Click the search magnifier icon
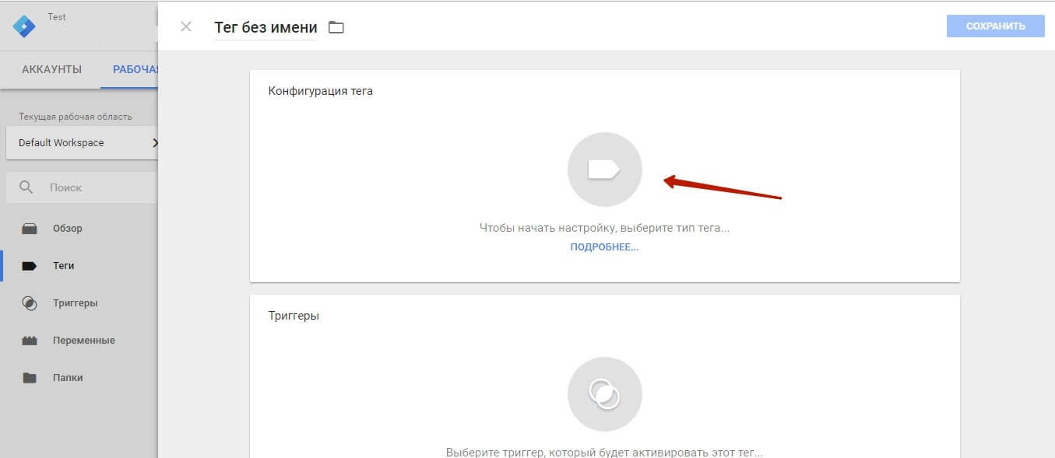Screen dimensions: 1055x458 click(x=26, y=187)
